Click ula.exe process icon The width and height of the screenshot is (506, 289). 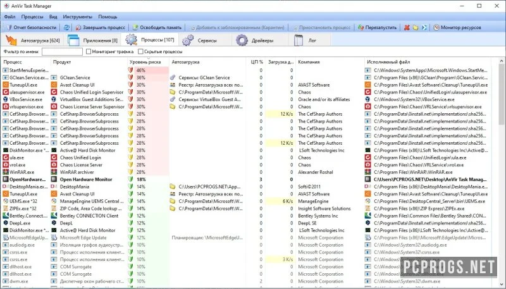click(x=6, y=157)
